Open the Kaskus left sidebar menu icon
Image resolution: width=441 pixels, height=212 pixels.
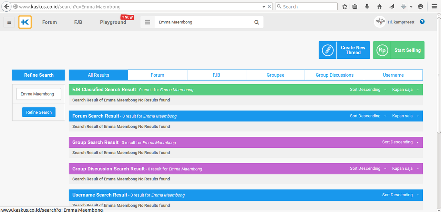pos(9,22)
